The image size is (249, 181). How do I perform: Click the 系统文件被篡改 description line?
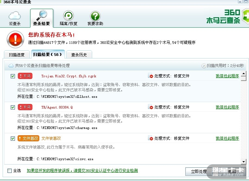[x=66, y=147]
